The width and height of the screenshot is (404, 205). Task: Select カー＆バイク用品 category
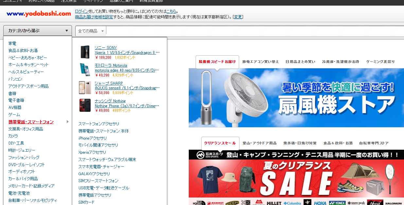23,179
